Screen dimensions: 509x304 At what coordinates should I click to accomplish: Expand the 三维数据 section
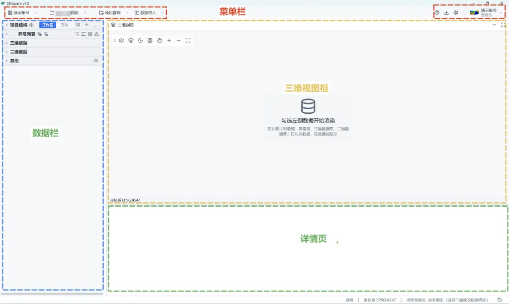click(x=6, y=43)
